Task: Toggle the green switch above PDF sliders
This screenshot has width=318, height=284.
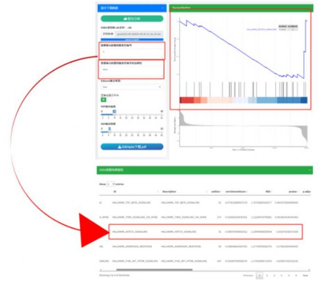Action: [104, 99]
